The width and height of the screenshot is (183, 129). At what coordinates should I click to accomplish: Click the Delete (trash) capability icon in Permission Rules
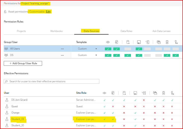(167, 42)
